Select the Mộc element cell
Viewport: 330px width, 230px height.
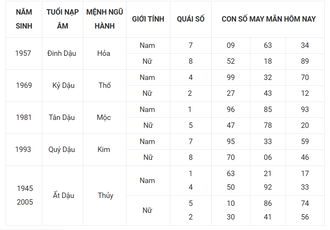[104, 118]
